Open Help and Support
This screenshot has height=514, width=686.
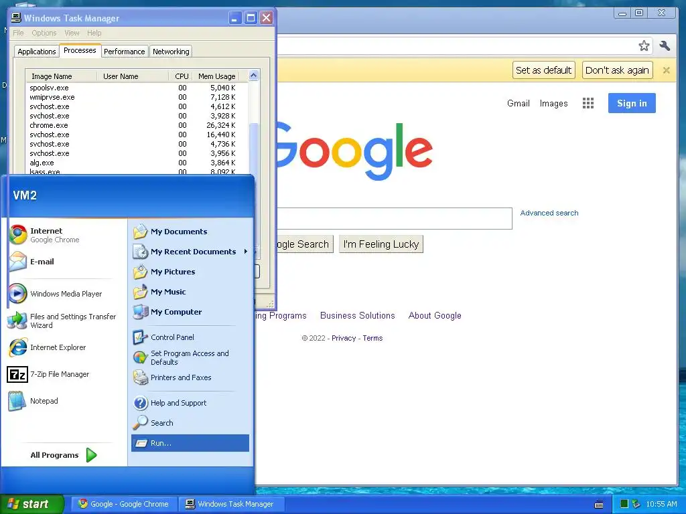coord(178,403)
